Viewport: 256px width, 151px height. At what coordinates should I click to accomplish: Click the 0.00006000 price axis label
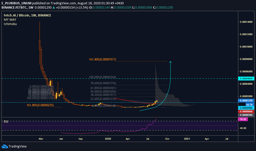point(246,72)
